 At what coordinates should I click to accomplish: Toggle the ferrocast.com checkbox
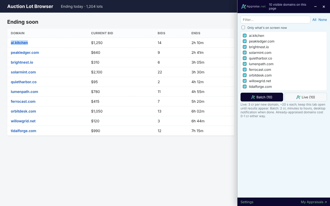245,70
